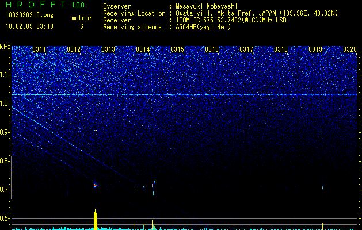
Task: Click the 0.8 frequency axis label
Action: 5,161
